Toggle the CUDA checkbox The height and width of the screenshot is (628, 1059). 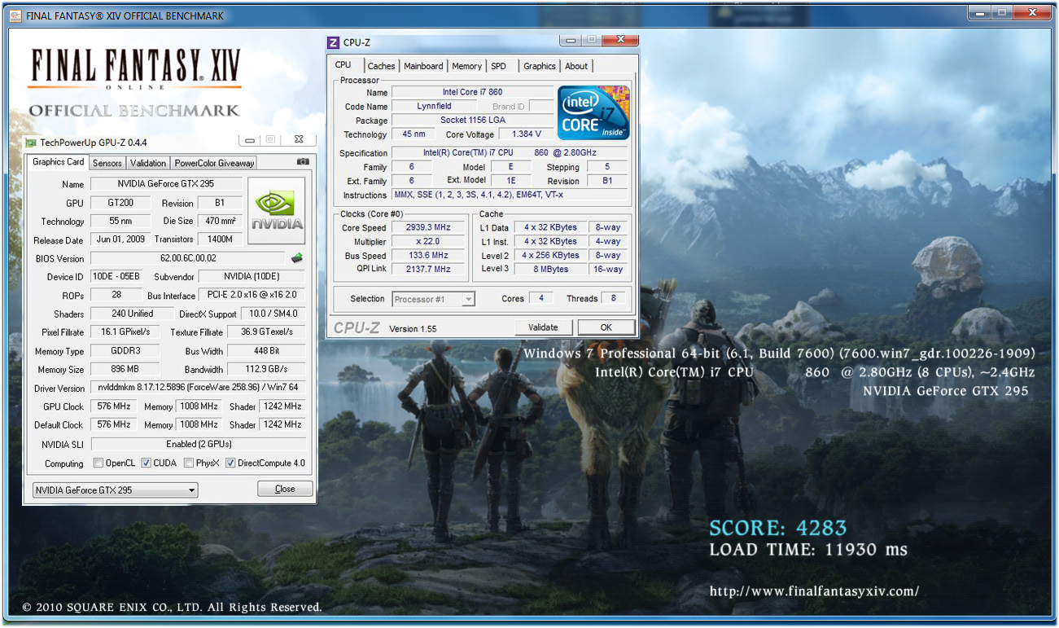pos(146,463)
